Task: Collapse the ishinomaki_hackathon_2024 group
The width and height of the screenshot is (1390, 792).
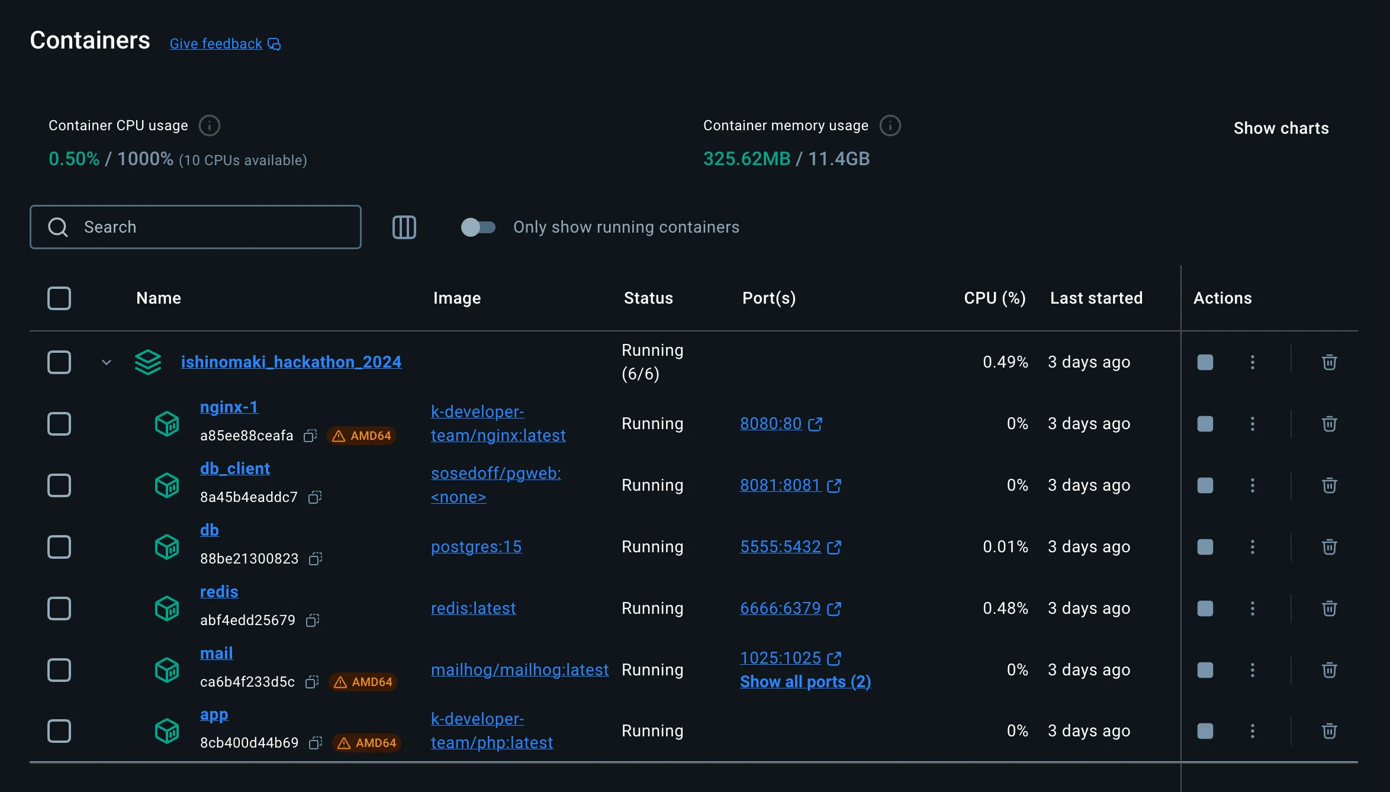Action: coord(107,362)
